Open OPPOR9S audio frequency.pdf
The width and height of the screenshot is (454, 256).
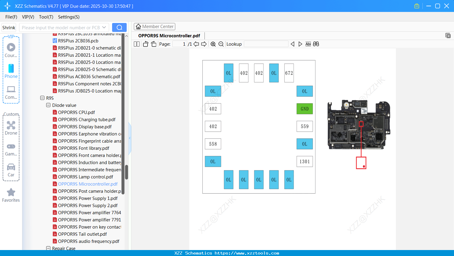89,241
